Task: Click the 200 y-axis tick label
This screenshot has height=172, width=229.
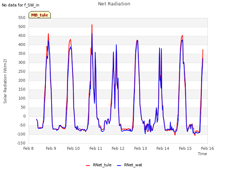Action: coord(22,80)
